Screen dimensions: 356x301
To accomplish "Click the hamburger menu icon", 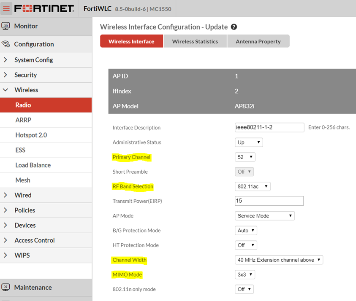I will [6, 9].
